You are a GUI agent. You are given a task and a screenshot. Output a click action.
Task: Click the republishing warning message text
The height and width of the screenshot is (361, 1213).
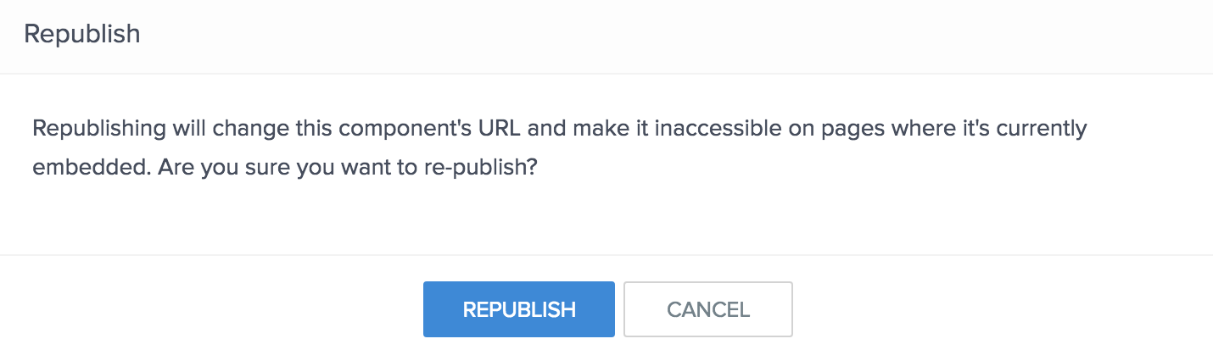point(559,147)
